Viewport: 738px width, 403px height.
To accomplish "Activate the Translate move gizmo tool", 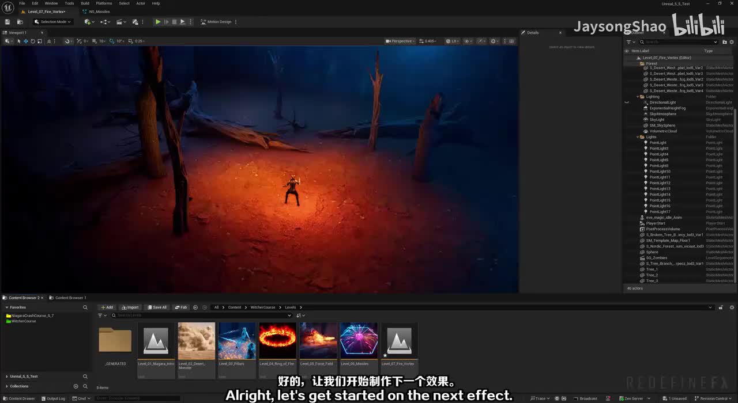I will pos(25,41).
